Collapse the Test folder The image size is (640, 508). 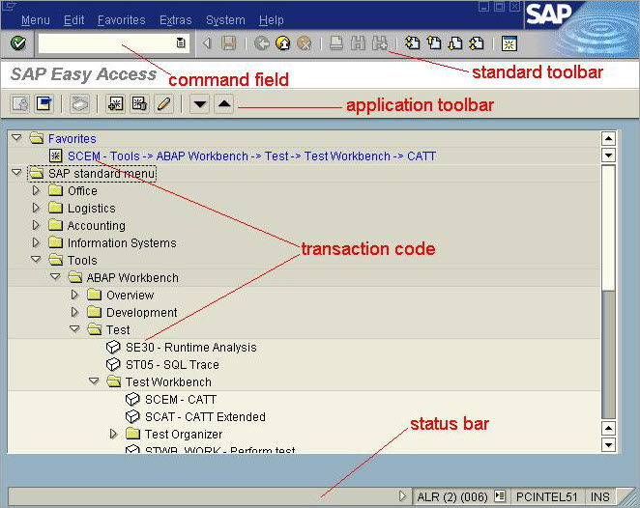tap(74, 328)
